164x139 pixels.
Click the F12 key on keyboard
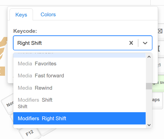pyautogui.click(x=30, y=133)
